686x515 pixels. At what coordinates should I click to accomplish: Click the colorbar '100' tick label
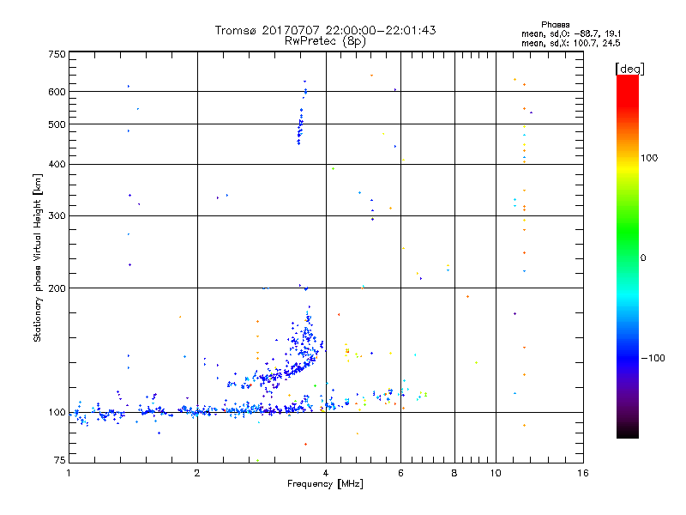(649, 158)
